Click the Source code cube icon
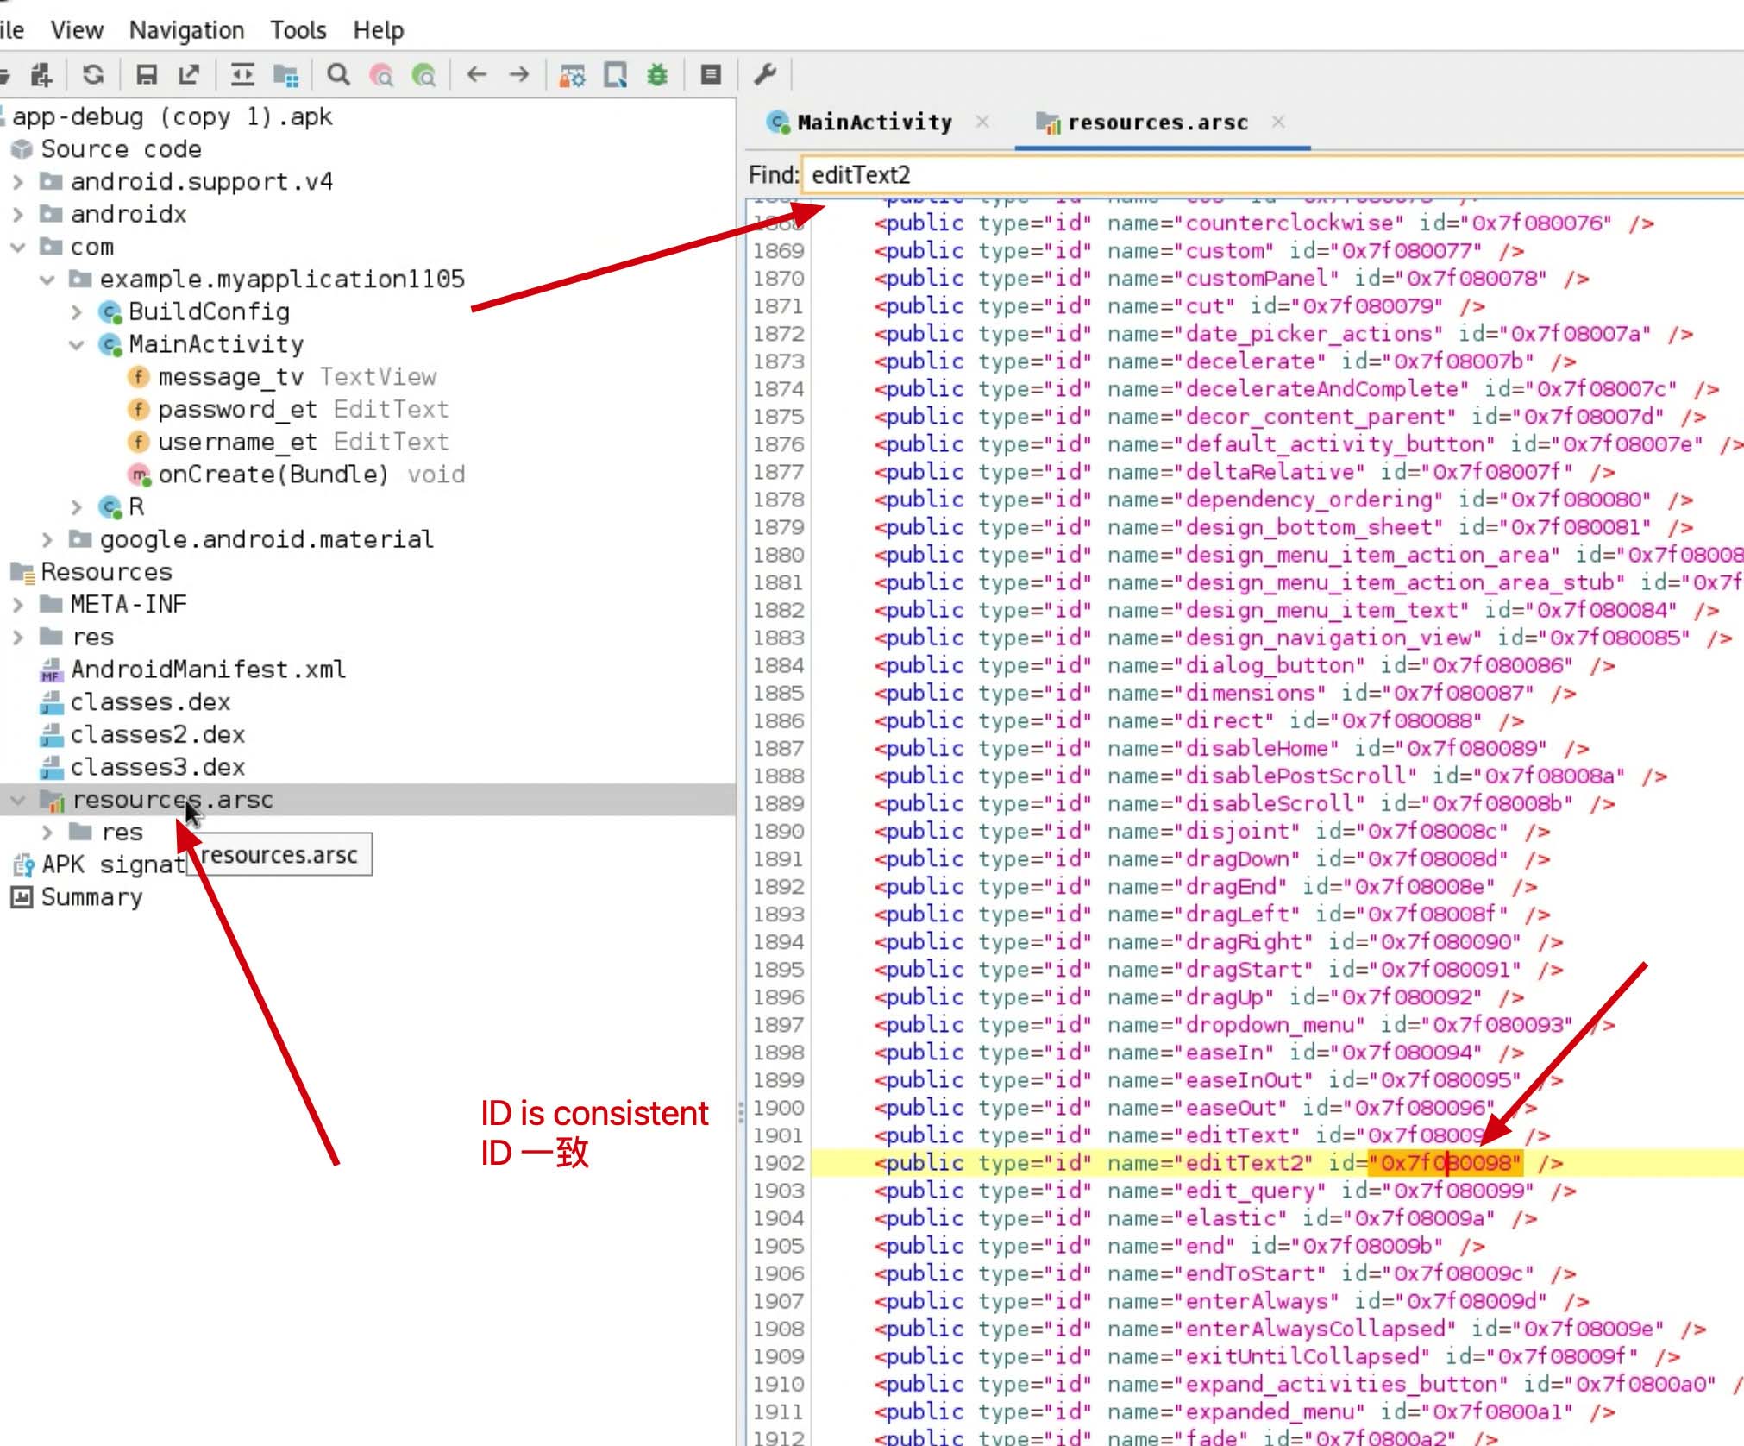Image resolution: width=1744 pixels, height=1446 pixels. (x=22, y=149)
